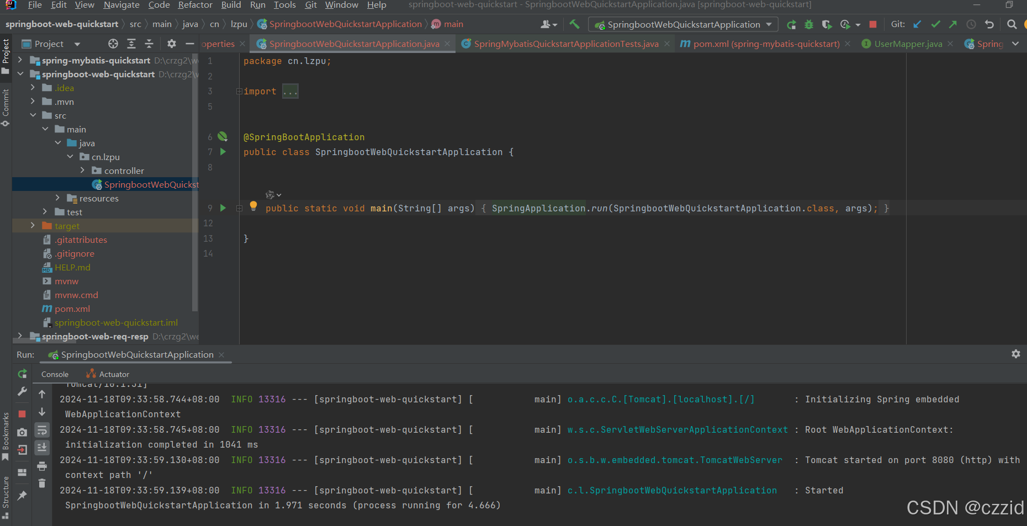The height and width of the screenshot is (526, 1027).
Task: Run main method gutter arrow line 9
Action: (223, 208)
